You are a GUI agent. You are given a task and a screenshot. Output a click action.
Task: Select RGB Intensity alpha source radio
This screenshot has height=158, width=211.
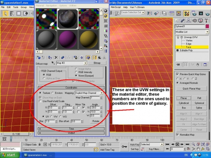coord(76,72)
